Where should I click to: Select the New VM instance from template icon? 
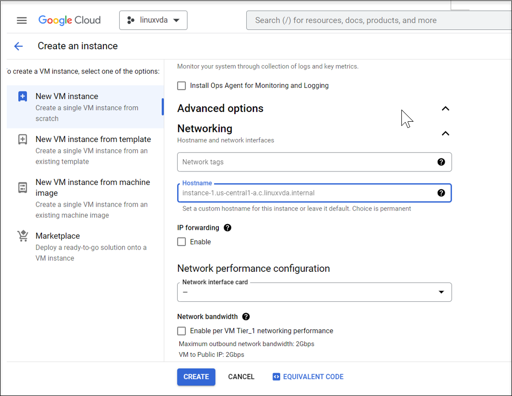tap(22, 139)
